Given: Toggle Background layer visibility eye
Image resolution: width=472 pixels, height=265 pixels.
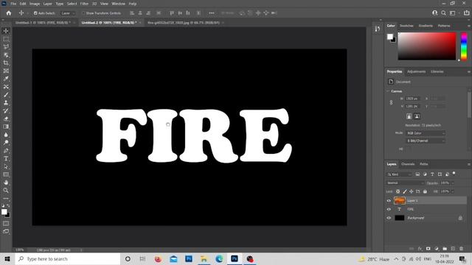Looking at the screenshot, I should click(389, 218).
